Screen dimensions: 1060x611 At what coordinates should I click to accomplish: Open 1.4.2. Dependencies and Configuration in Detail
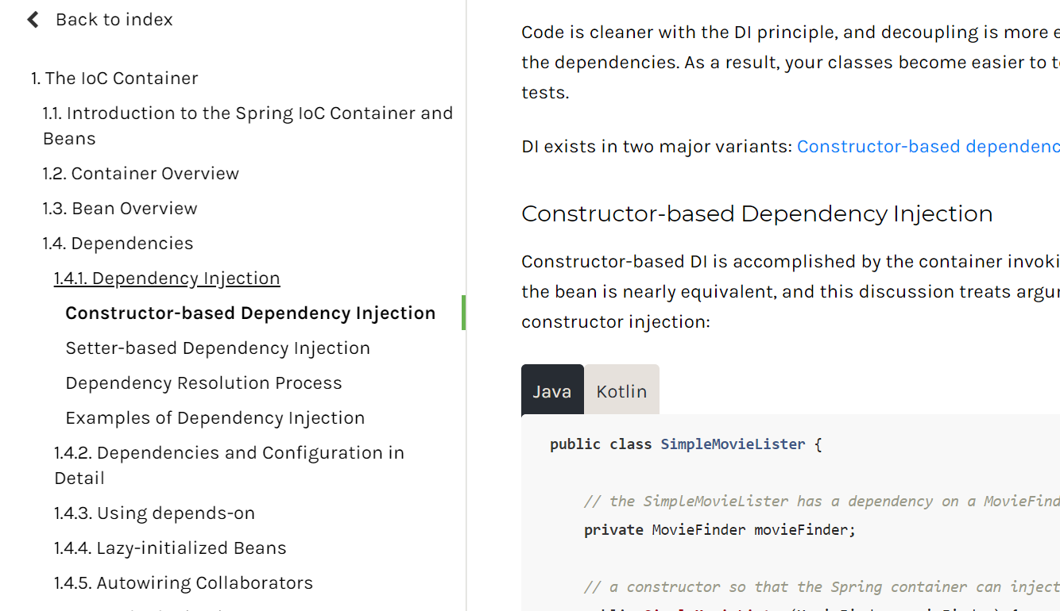pyautogui.click(x=229, y=465)
